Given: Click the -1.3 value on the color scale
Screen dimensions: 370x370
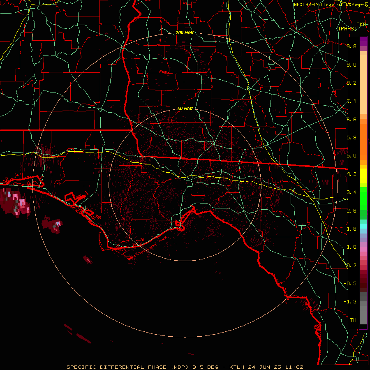Looking at the screenshot, I should coord(350,302).
